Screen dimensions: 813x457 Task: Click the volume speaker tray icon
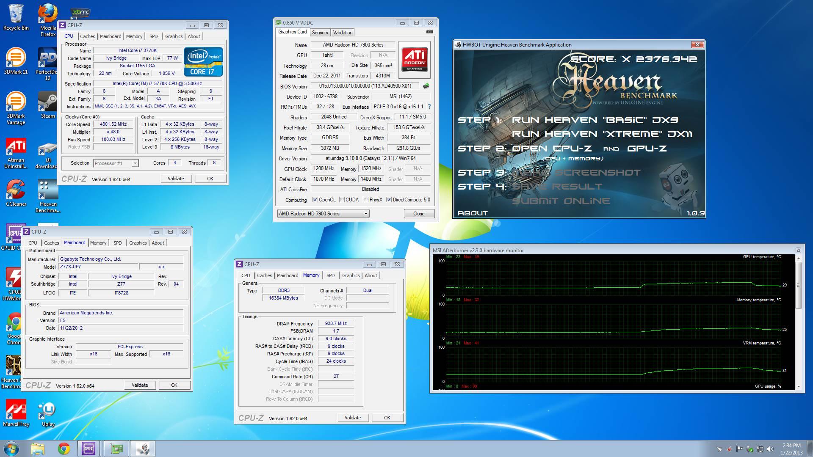pyautogui.click(x=770, y=449)
